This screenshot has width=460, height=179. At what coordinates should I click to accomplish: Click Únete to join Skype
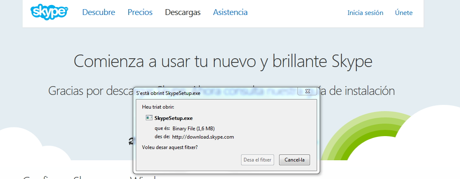[x=404, y=13]
